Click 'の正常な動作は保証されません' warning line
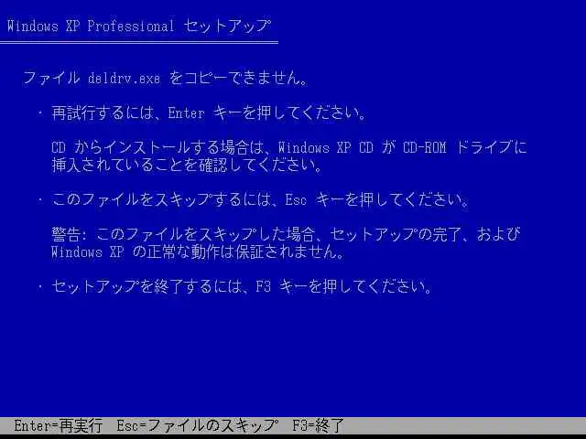This screenshot has width=586, height=439. click(x=238, y=252)
